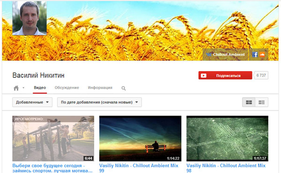Open the Facebook icon link
This screenshot has height=173, width=281.
(x=255, y=55)
